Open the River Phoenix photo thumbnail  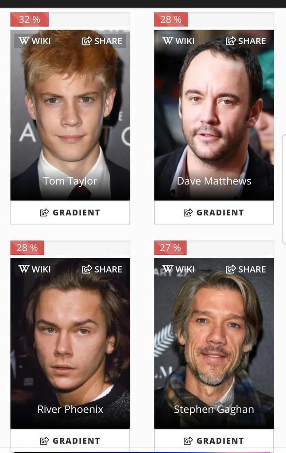tap(70, 343)
